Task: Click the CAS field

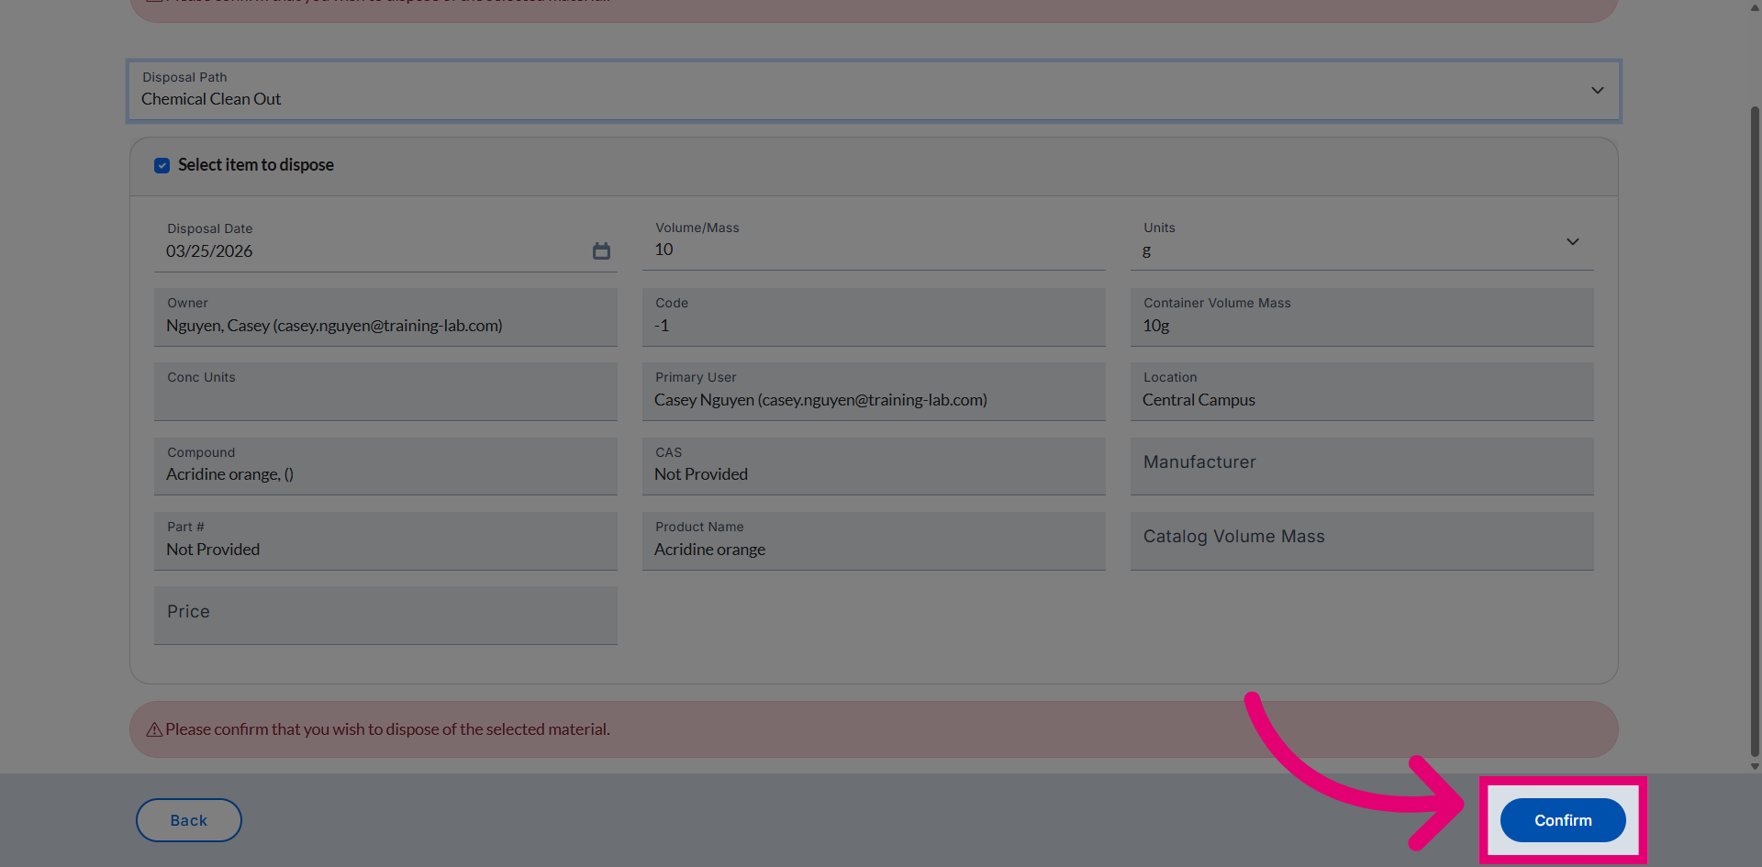Action: point(874,466)
